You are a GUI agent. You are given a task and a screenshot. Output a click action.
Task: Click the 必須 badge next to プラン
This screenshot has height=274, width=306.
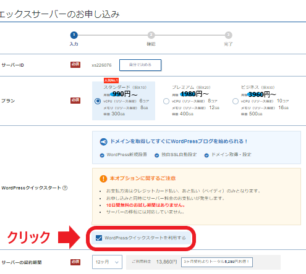[x=75, y=101]
